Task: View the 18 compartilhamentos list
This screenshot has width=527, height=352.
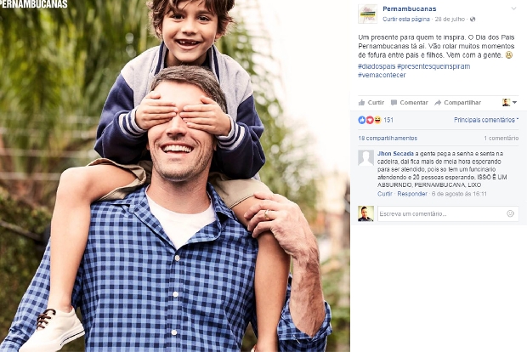Action: pos(388,139)
